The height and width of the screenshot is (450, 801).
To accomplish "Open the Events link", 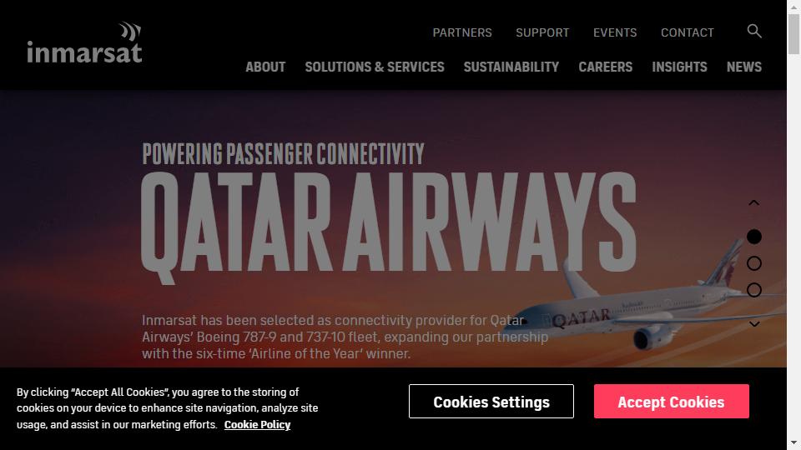I will [615, 32].
